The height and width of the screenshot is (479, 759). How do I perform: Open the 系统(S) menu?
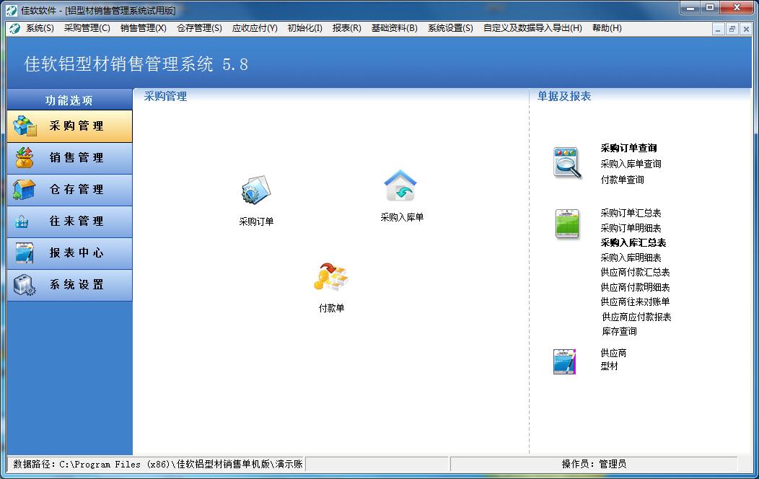40,28
